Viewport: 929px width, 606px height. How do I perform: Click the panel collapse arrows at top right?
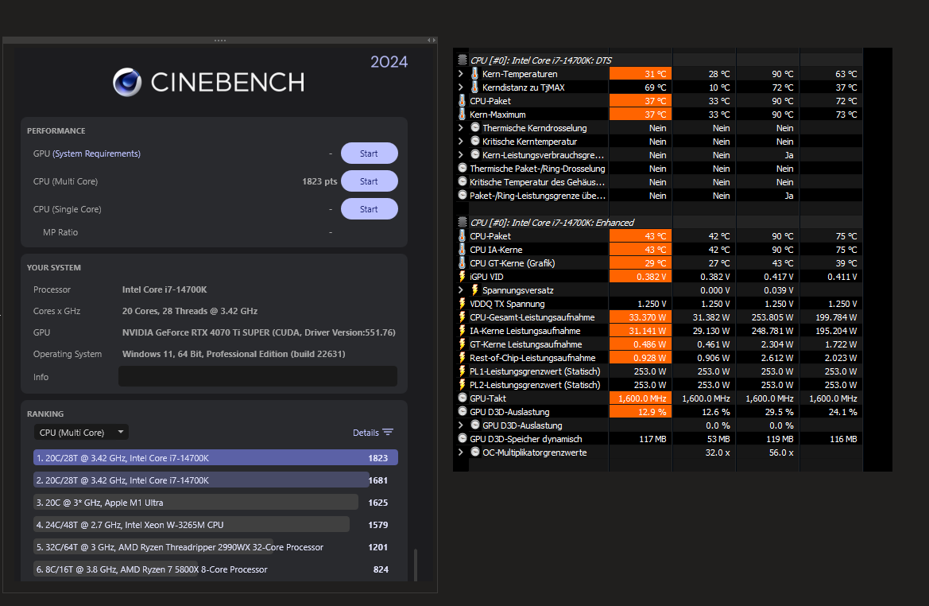click(432, 41)
